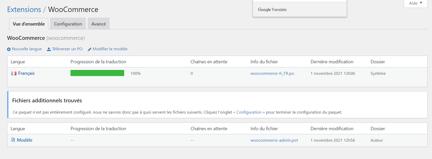
Task: Select the Vue d'ensemble tab
Action: tap(29, 24)
